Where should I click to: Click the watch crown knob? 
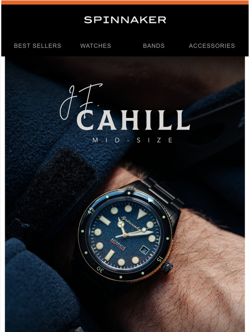166,267
